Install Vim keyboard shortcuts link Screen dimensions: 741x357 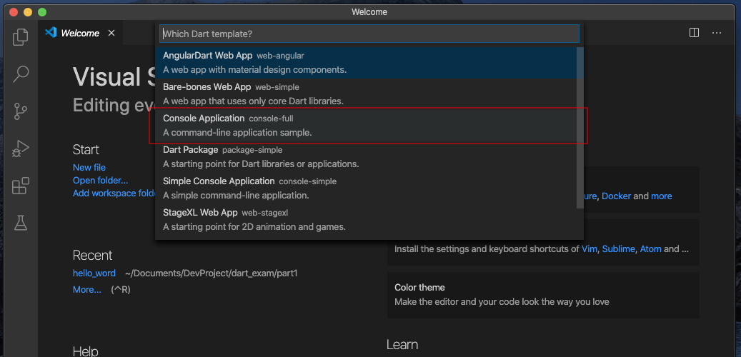[590, 249]
